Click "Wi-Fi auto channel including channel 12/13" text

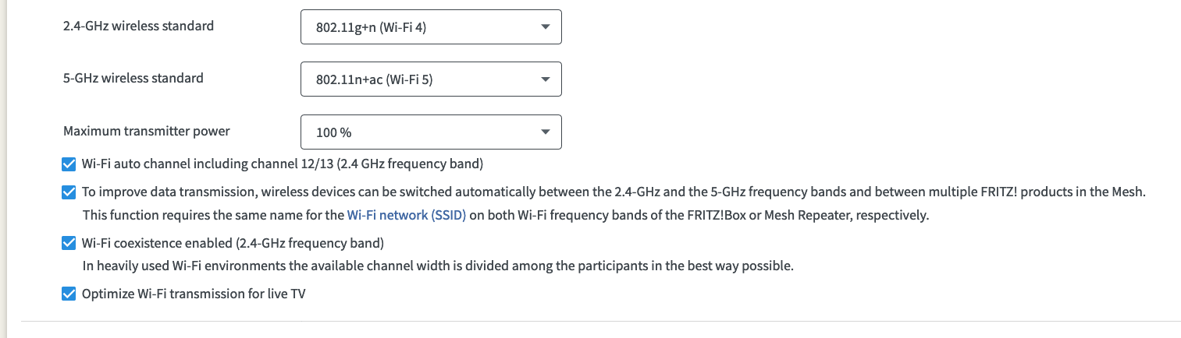(x=283, y=164)
